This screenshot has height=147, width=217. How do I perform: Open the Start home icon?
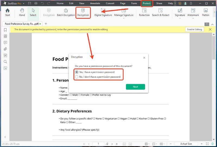[x=8, y=12]
